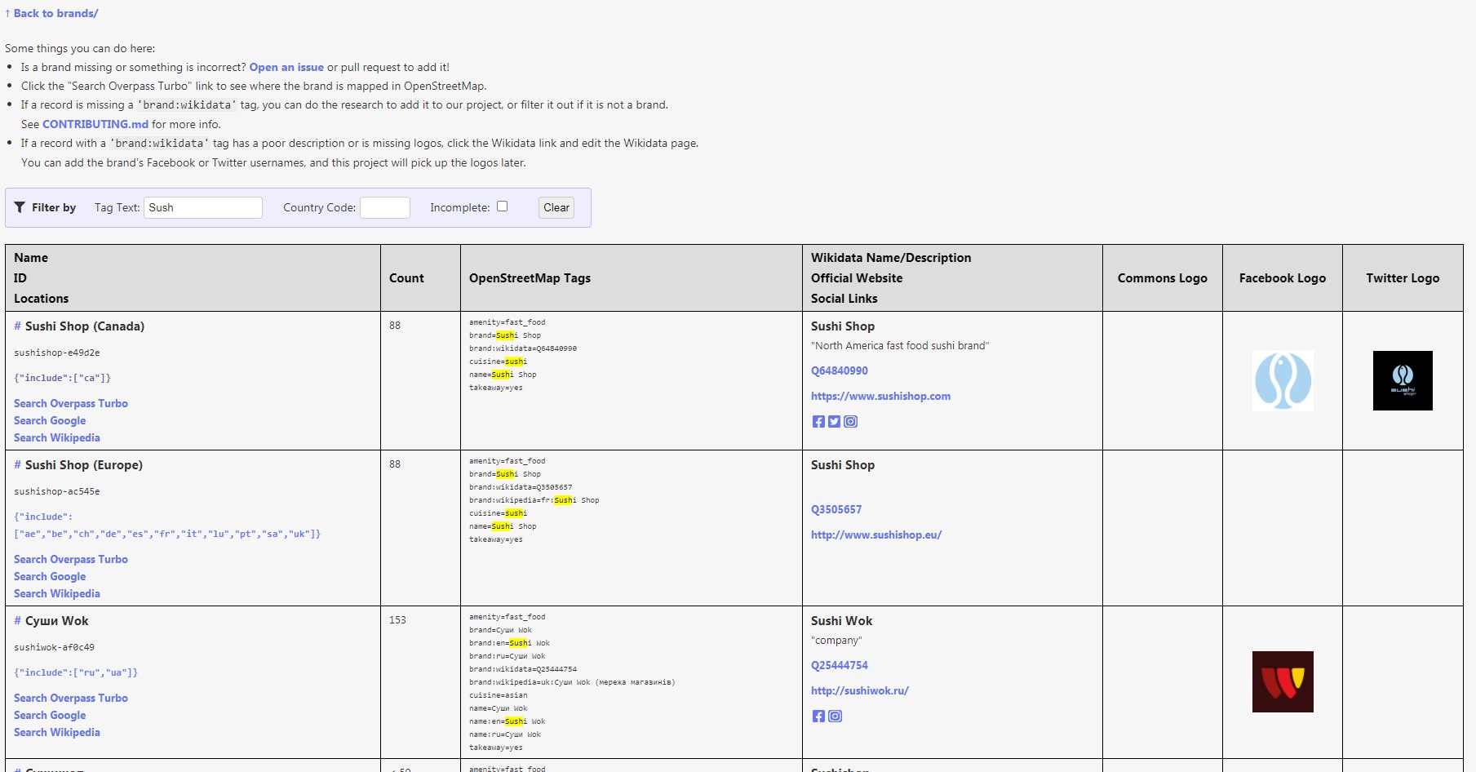1476x772 pixels.
Task: Search Wikipedia for Суши Wok
Action: (x=57, y=732)
